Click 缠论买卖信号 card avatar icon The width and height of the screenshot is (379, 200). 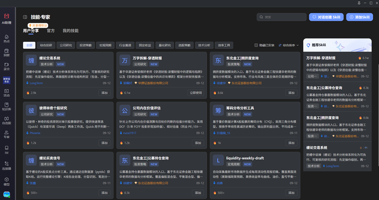[32, 161]
